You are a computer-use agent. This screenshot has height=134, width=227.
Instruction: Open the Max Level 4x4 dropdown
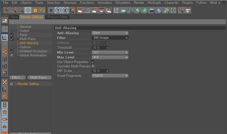(x=110, y=57)
